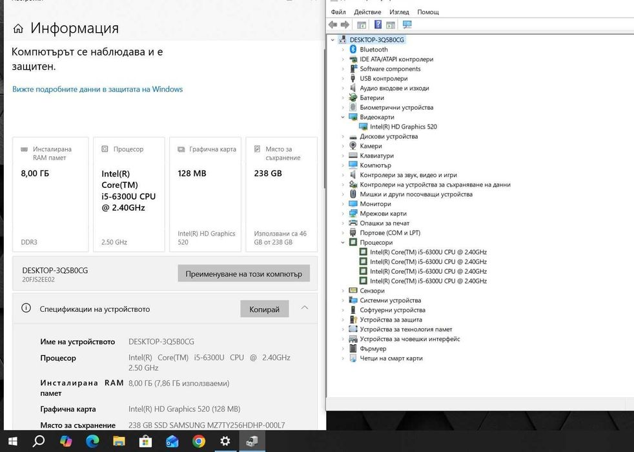The image size is (634, 452).
Task: Click the info icon by Спецификации на устройството
Action: click(x=26, y=308)
